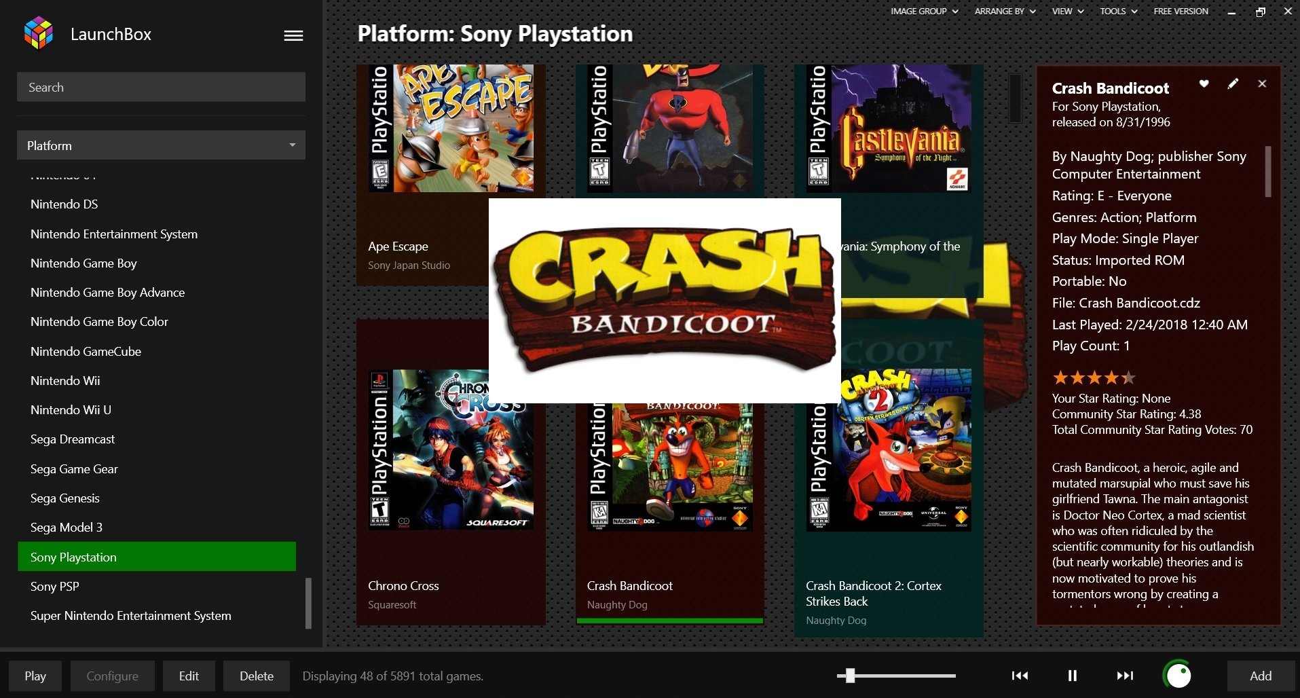Click 'Play Count: 1' text
This screenshot has height=698, width=1300.
(1091, 346)
